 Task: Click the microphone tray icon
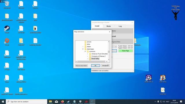click(158, 101)
